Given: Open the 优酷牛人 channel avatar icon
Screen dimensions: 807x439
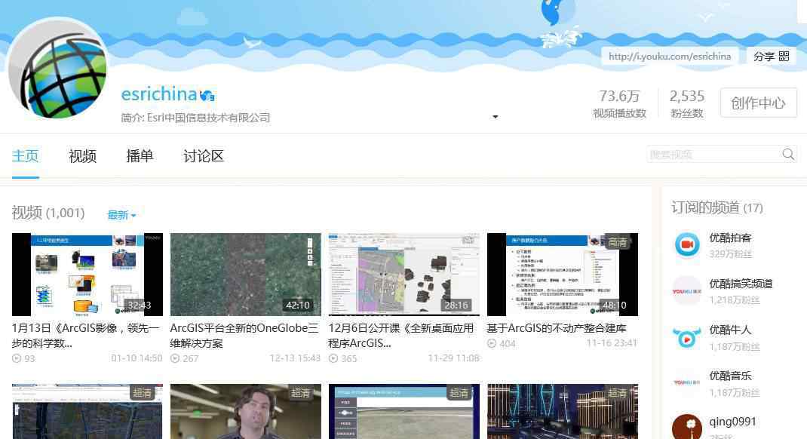Looking at the screenshot, I should (x=687, y=337).
